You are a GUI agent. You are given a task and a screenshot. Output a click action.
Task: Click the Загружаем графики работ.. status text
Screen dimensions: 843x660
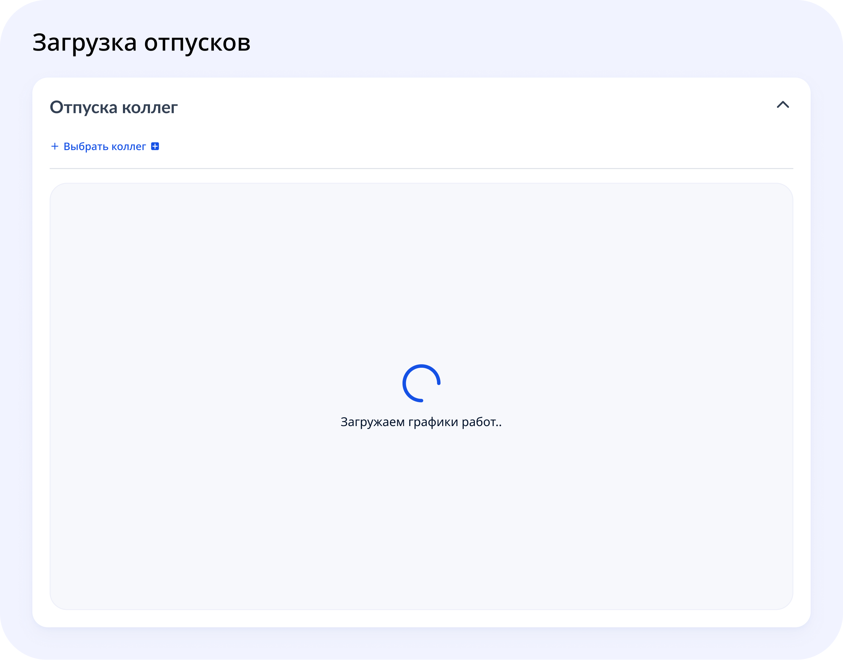pyautogui.click(x=421, y=422)
